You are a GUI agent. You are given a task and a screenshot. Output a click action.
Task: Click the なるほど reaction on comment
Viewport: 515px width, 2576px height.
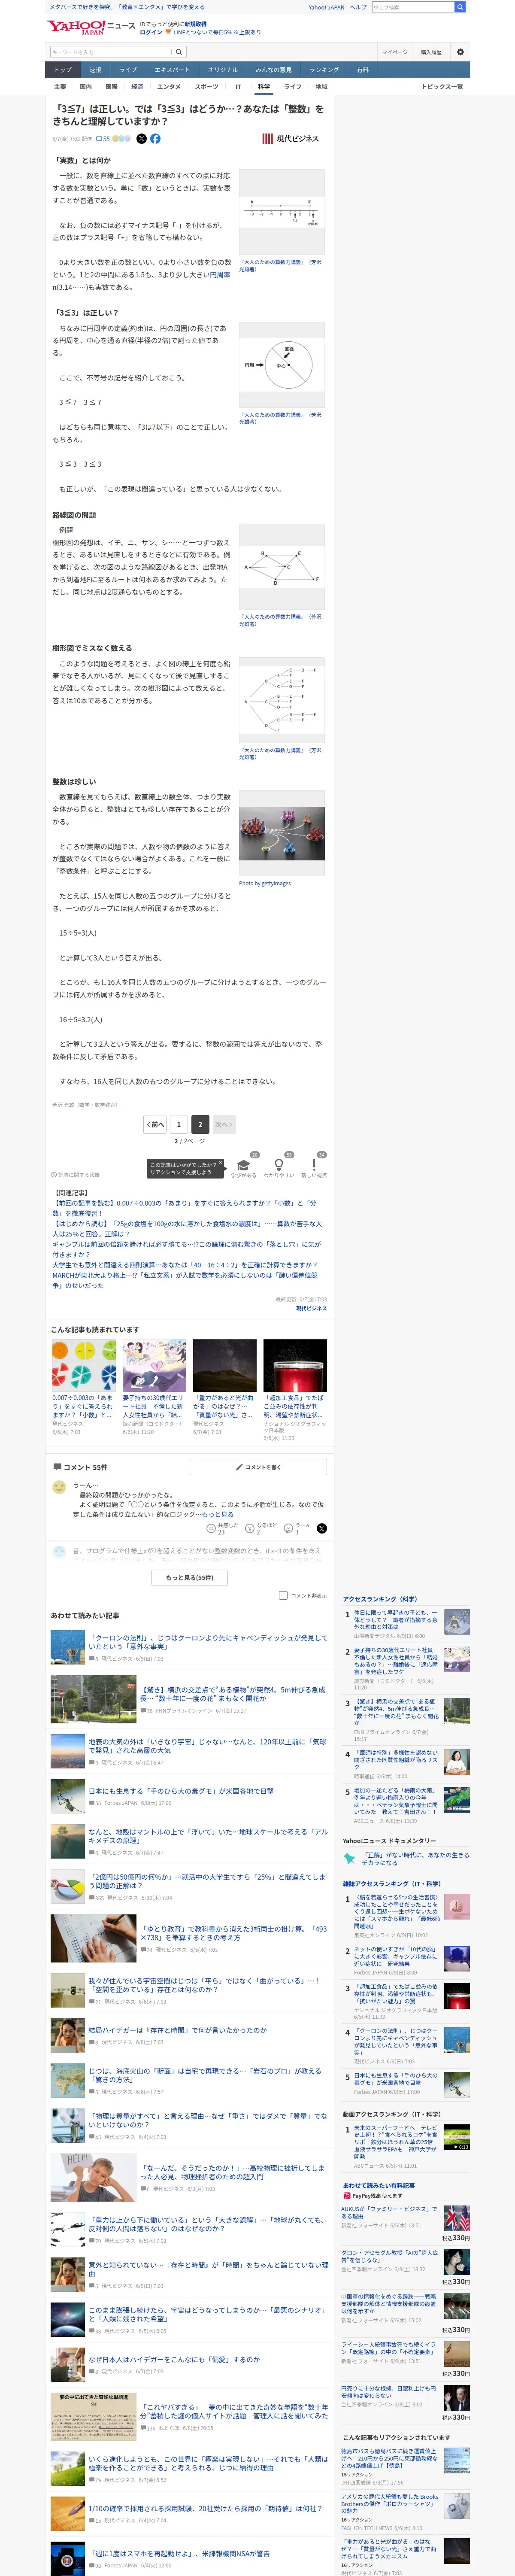click(x=260, y=1528)
